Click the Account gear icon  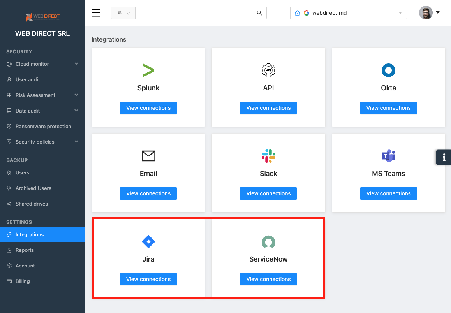tap(9, 266)
